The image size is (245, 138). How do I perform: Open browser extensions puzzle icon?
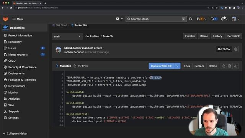coord(230,8)
